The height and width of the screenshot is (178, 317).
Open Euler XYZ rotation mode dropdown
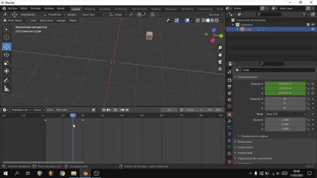pos(285,114)
